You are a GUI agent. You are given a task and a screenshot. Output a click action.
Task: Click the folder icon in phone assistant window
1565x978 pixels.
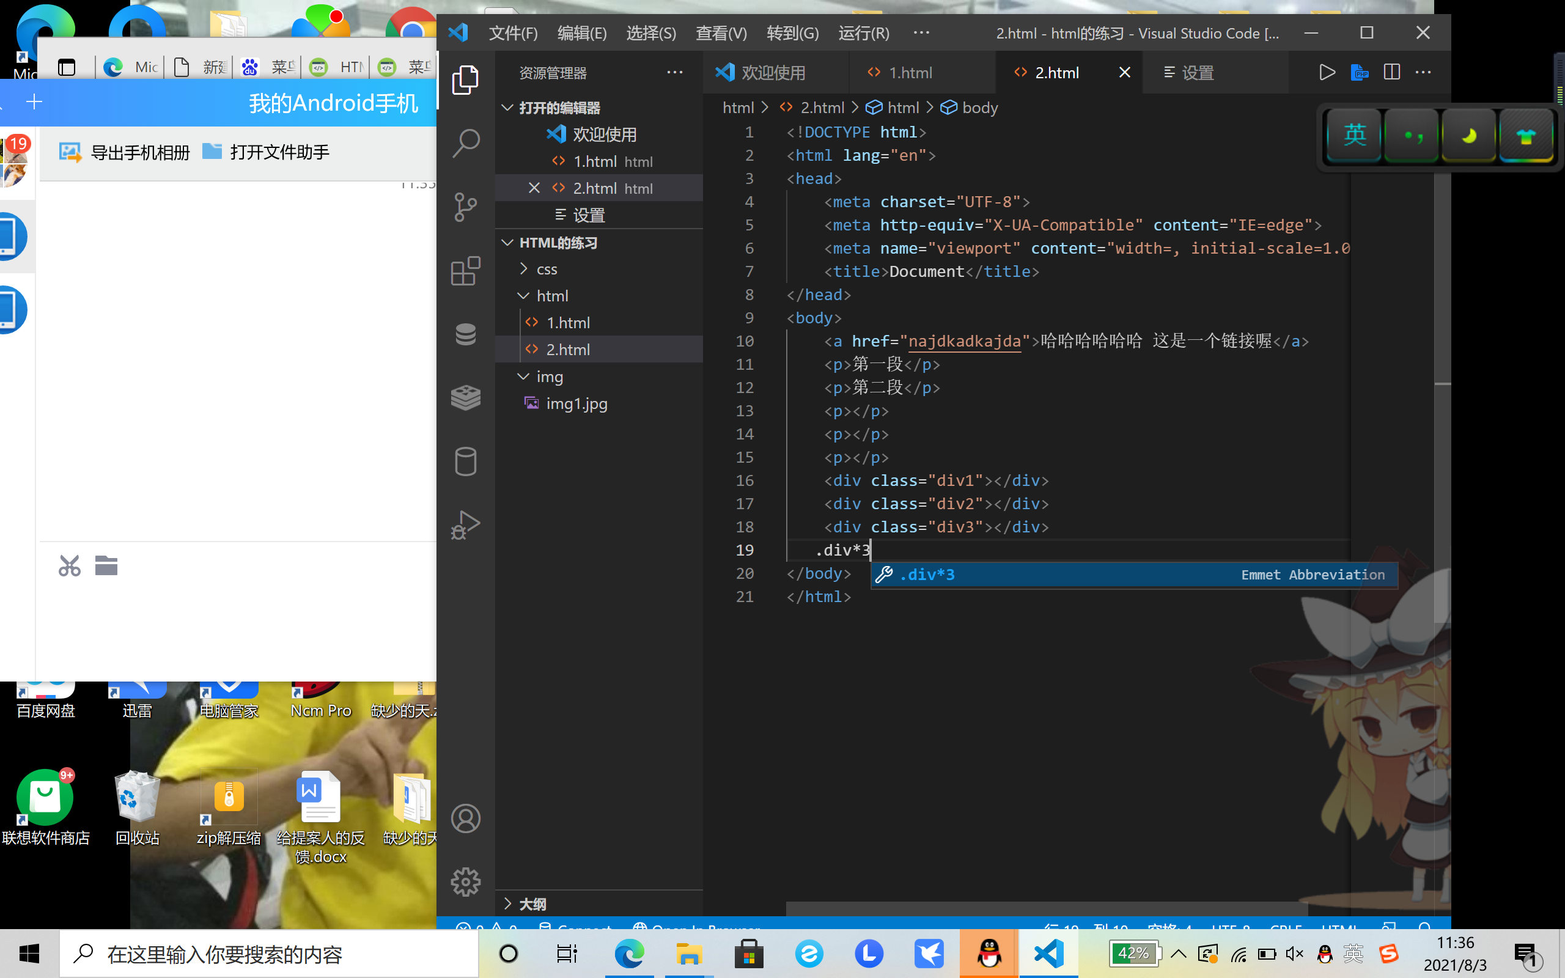pyautogui.click(x=106, y=566)
